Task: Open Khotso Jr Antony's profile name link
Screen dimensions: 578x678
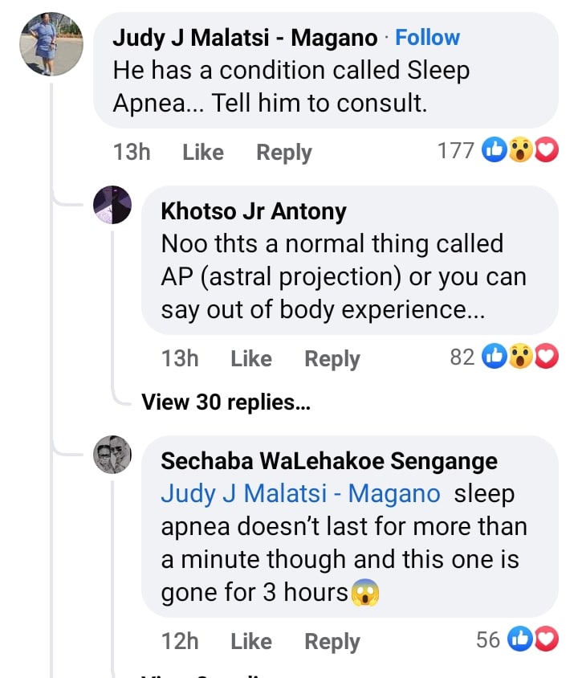Action: tap(254, 211)
